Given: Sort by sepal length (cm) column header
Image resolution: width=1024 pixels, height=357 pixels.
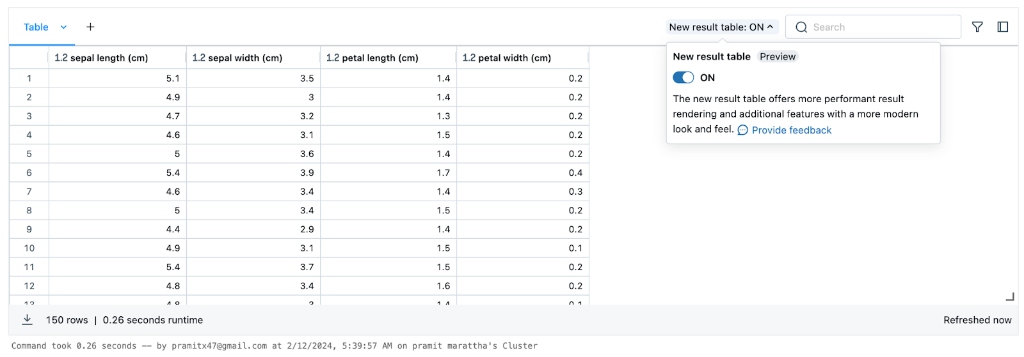Looking at the screenshot, I should coord(117,57).
